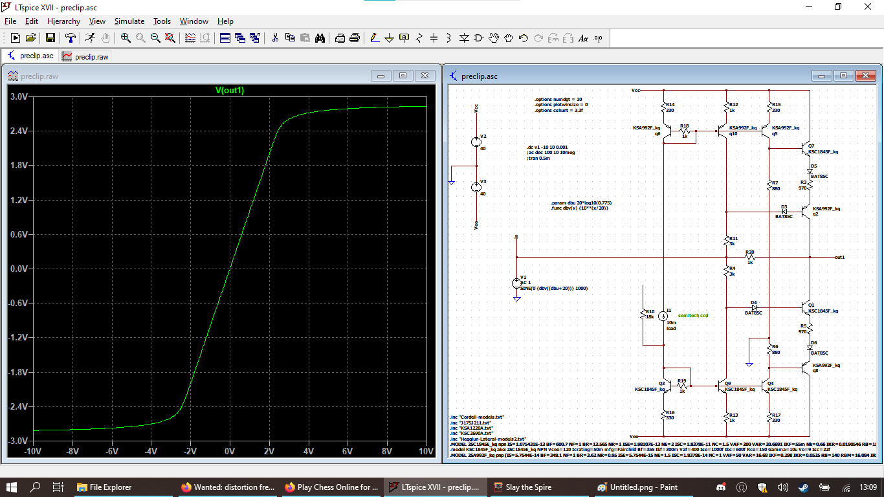The image size is (884, 497).
Task: Open the Window menu
Action: coord(194,21)
